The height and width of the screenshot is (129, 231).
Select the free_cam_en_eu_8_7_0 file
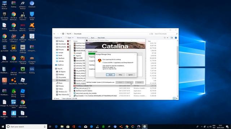pyautogui.click(x=83, y=89)
